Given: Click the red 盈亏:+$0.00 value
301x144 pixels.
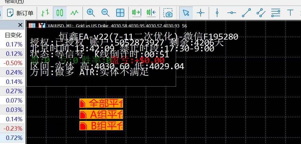Looking at the screenshot, I should tap(138, 60).
